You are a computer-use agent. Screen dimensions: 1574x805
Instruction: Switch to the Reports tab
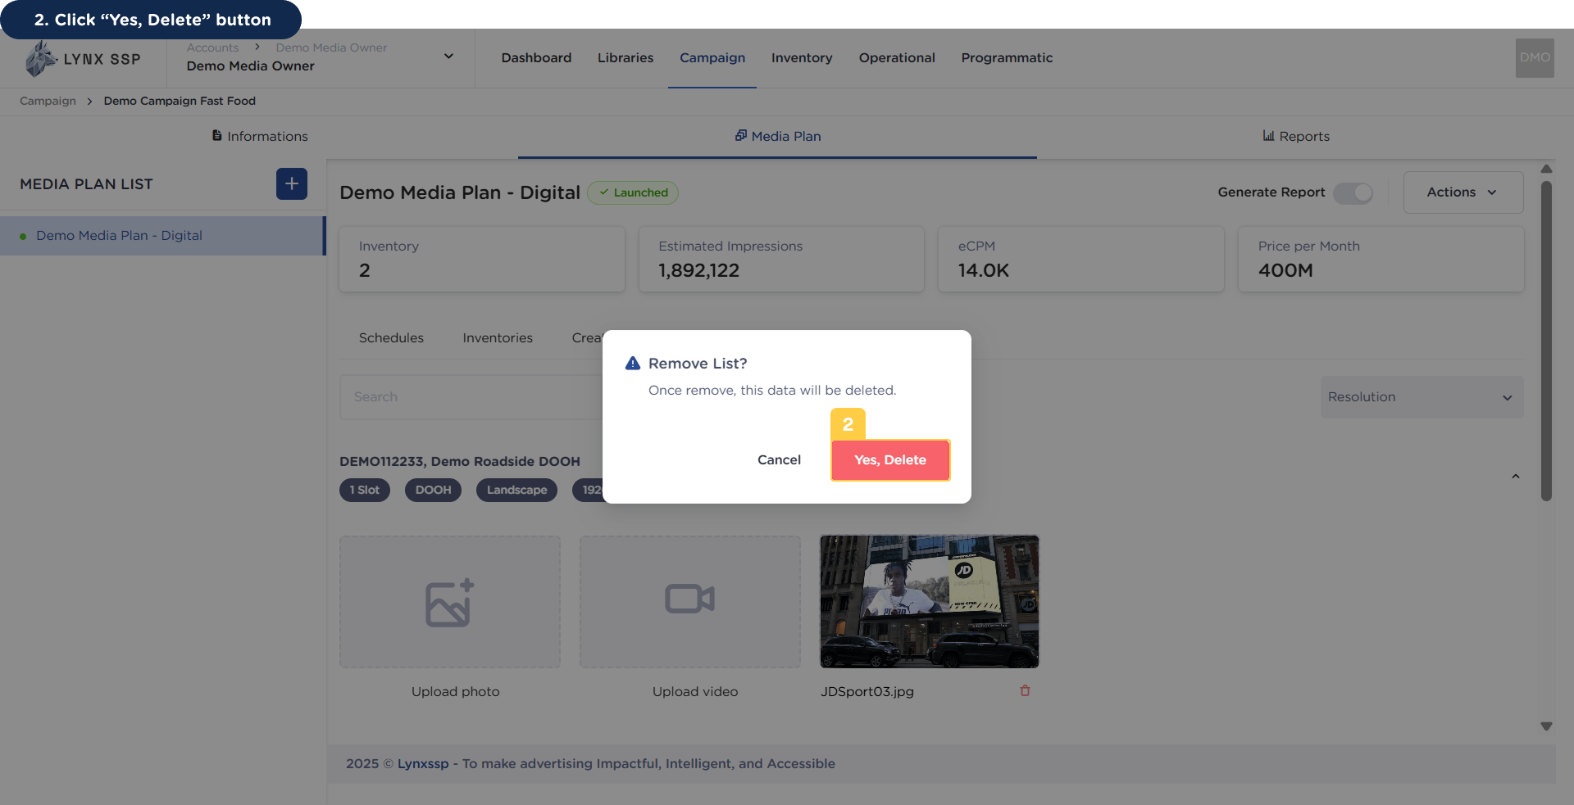point(1296,137)
